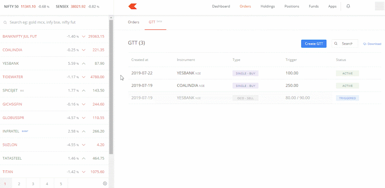Click the TRIGGERED status badge
Viewport: 385px width, 188px height.
click(347, 98)
